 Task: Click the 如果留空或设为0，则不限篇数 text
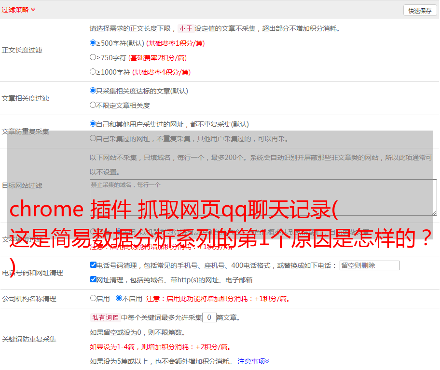pos(137,332)
